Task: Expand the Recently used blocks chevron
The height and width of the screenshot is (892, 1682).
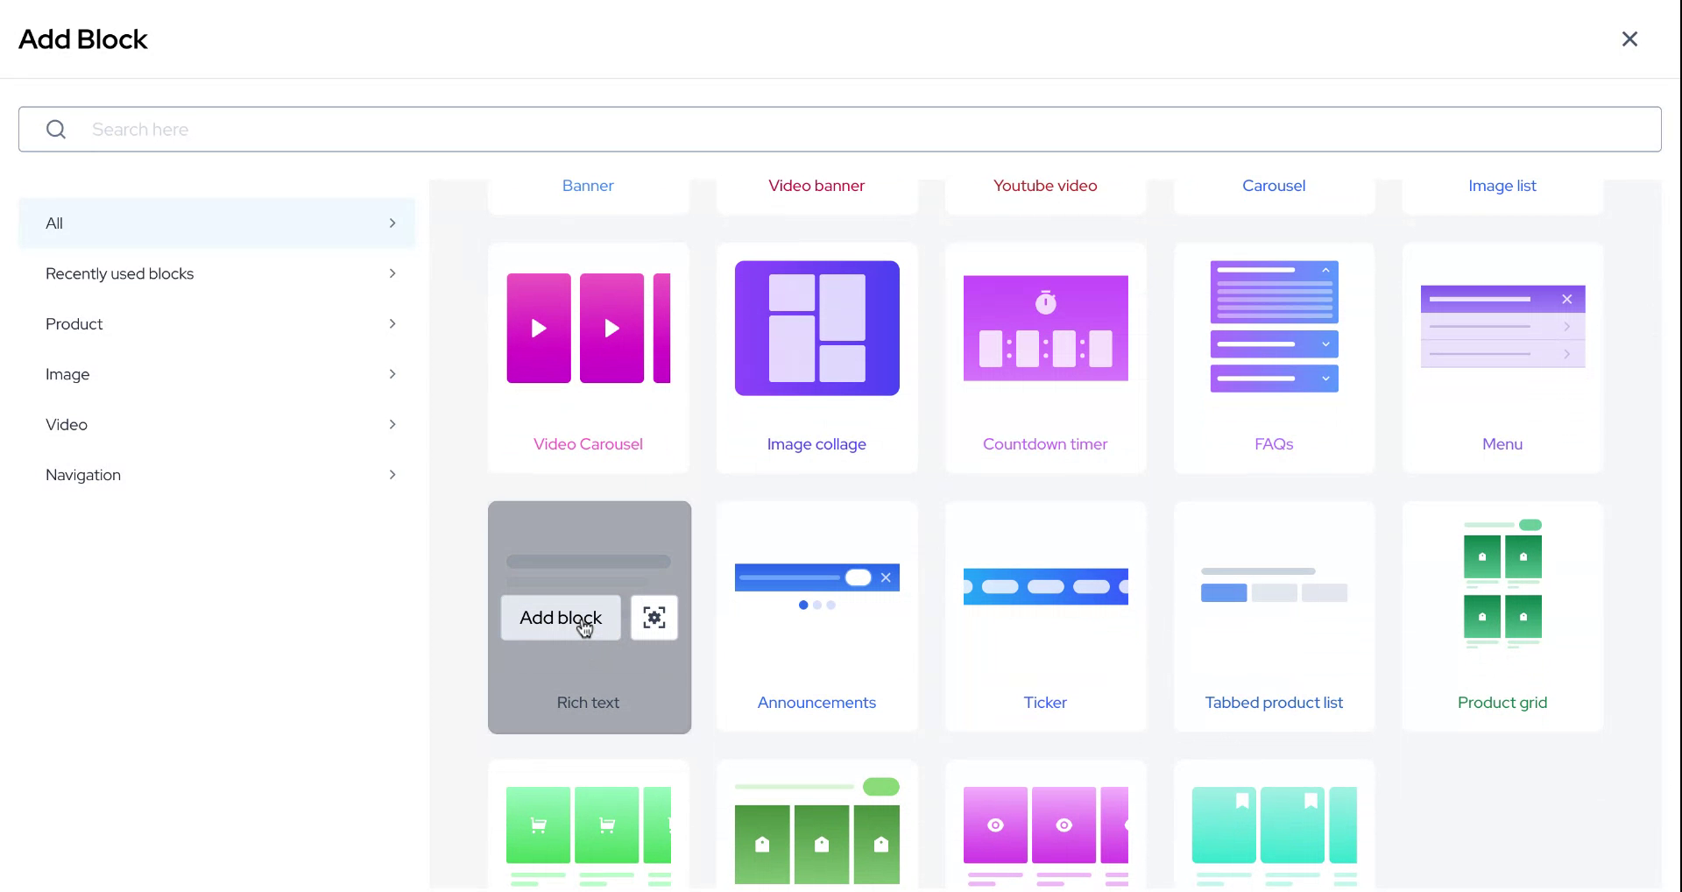Action: [392, 273]
